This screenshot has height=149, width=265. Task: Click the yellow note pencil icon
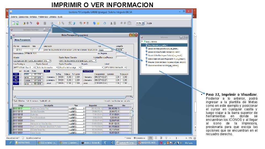click(59, 23)
